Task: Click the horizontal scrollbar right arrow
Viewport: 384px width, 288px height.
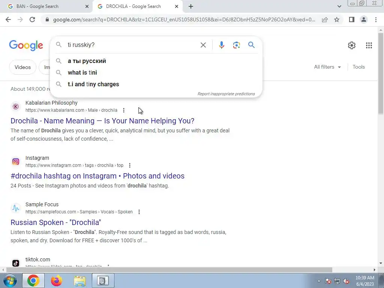Action: [375, 270]
